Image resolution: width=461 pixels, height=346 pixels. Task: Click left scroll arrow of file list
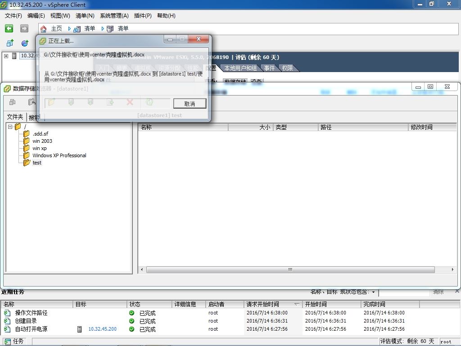pyautogui.click(x=142, y=269)
